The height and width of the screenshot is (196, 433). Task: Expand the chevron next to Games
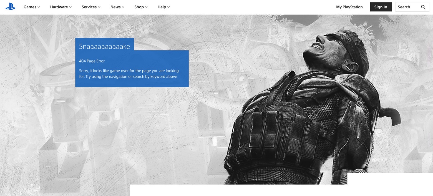point(39,7)
